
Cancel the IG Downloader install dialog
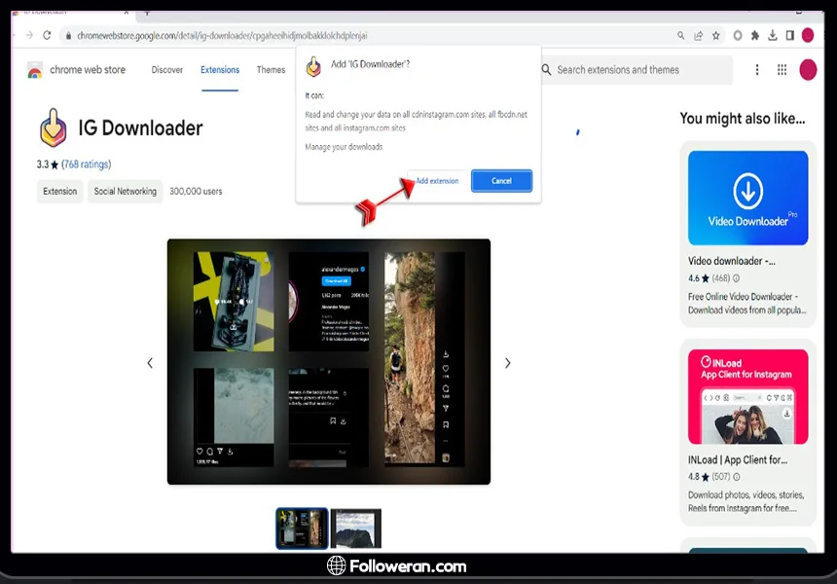501,181
